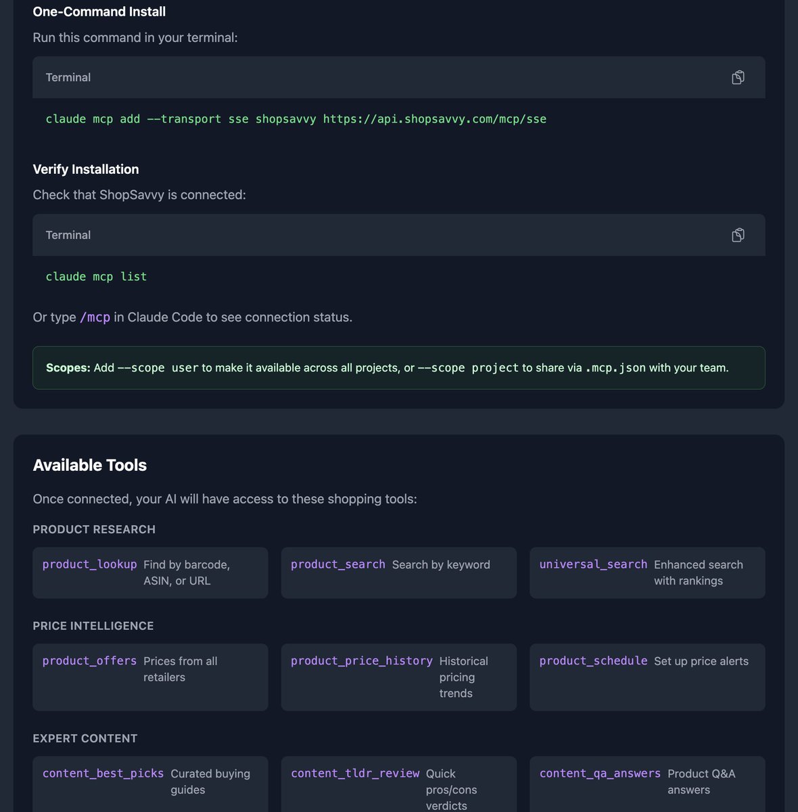Select the /mcp inline code
The height and width of the screenshot is (812, 798).
point(95,317)
